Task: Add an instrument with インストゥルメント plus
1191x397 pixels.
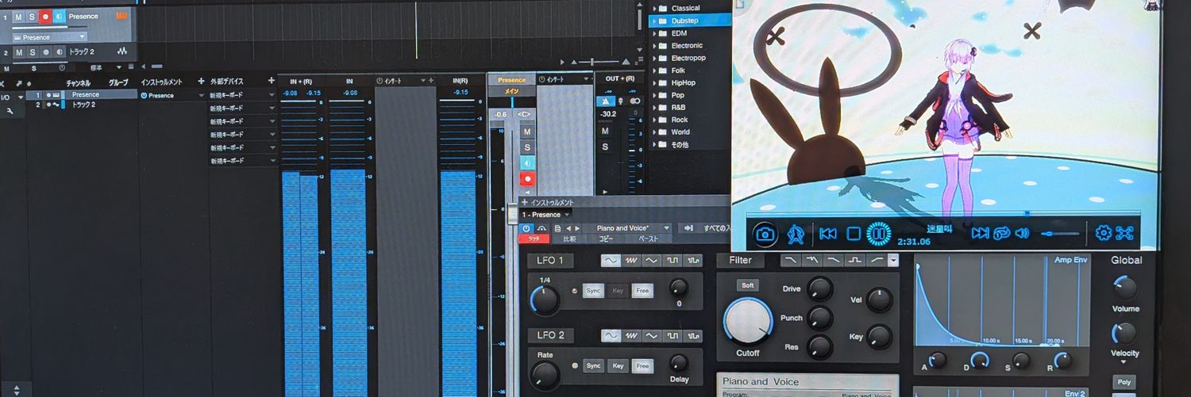Action: 201,81
